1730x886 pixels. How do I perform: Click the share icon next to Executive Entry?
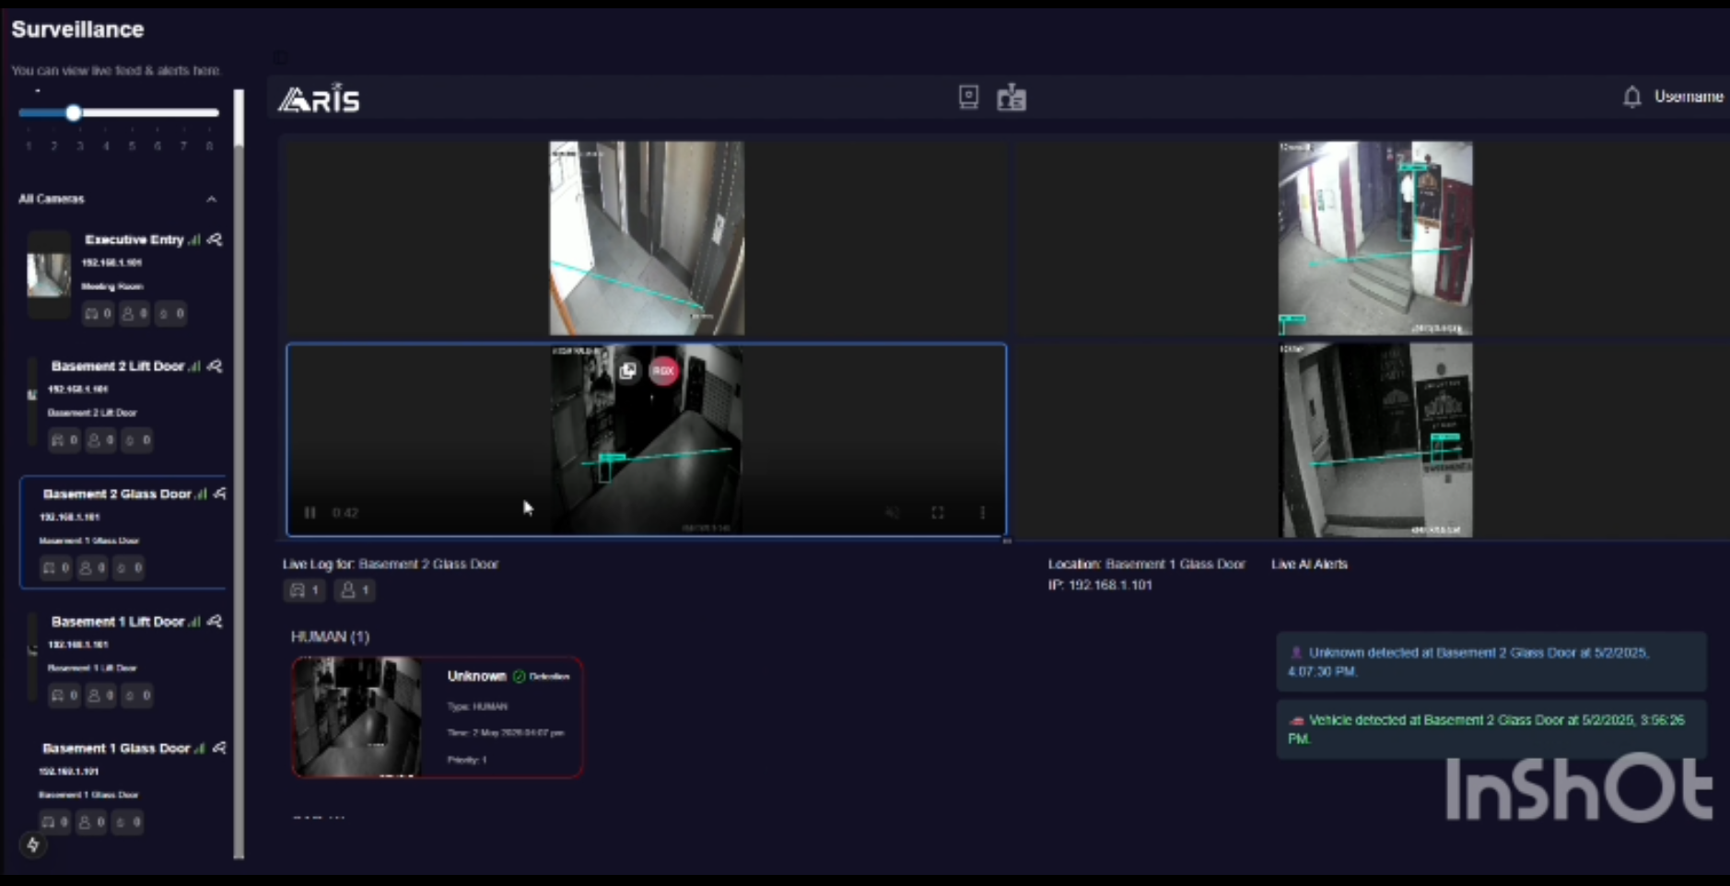(x=215, y=239)
